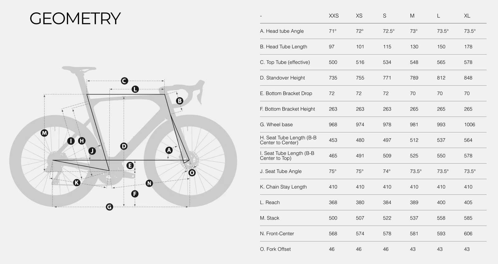Click the bicycle saddle in the diagram
Image resolution: width=498 pixels, height=264 pixels.
(79, 69)
